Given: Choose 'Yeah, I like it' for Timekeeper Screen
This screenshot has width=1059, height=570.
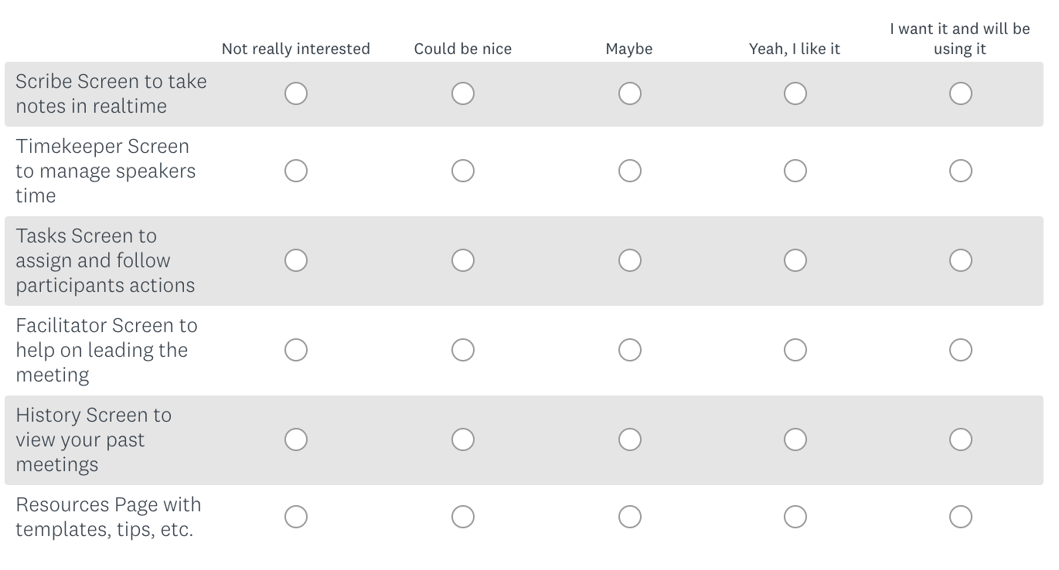Looking at the screenshot, I should [x=795, y=171].
